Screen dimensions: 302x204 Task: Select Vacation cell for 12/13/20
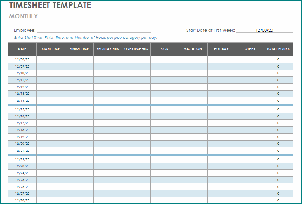[193, 94]
